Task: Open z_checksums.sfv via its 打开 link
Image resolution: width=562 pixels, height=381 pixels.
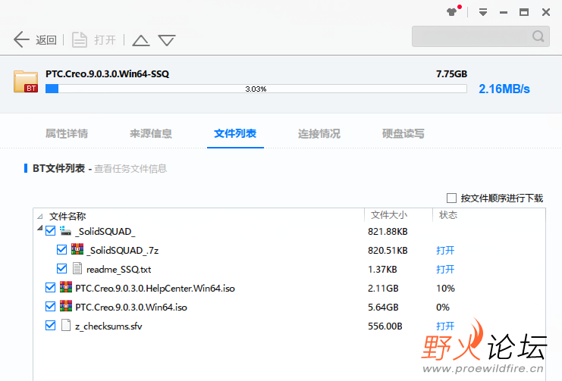Action: [x=445, y=326]
